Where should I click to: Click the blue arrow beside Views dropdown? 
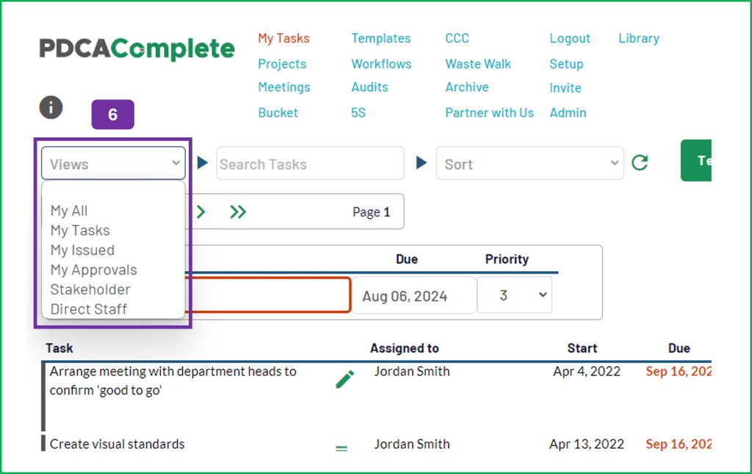[x=203, y=162]
